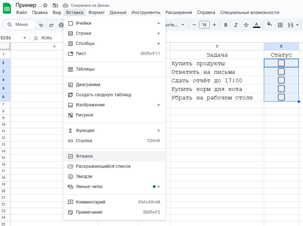Viewport: 303px width, 226px height.
Task: Insert a Рисунок
Action: [114, 115]
